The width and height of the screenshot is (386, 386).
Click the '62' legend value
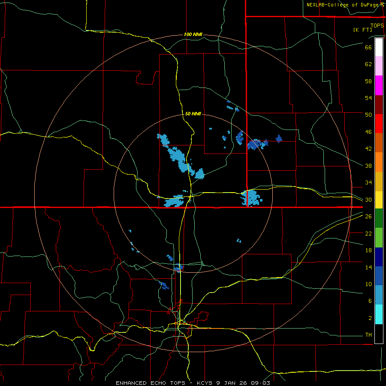pos(368,64)
